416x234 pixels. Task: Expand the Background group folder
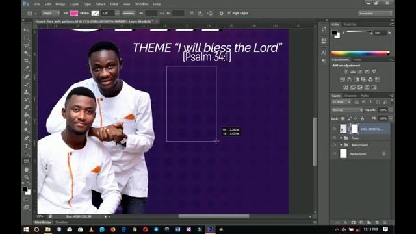coord(341,145)
